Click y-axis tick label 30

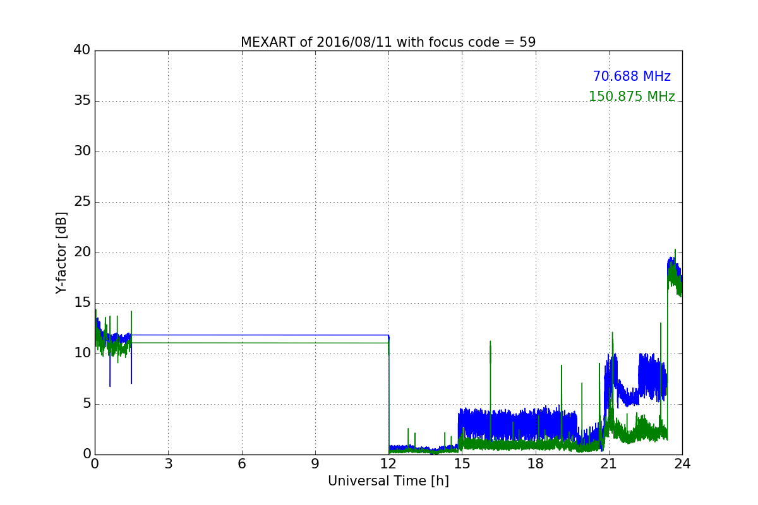82,151
